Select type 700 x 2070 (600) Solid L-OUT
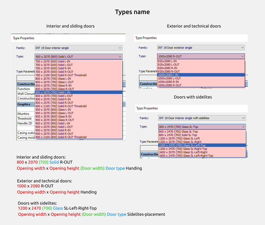The height and width of the screenshot is (225, 265). 78,65
